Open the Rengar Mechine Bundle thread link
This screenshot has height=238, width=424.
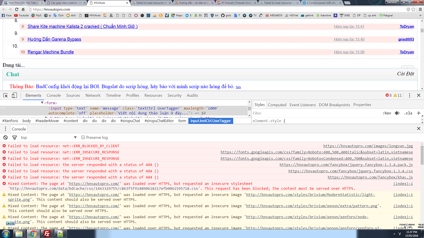click(51, 52)
